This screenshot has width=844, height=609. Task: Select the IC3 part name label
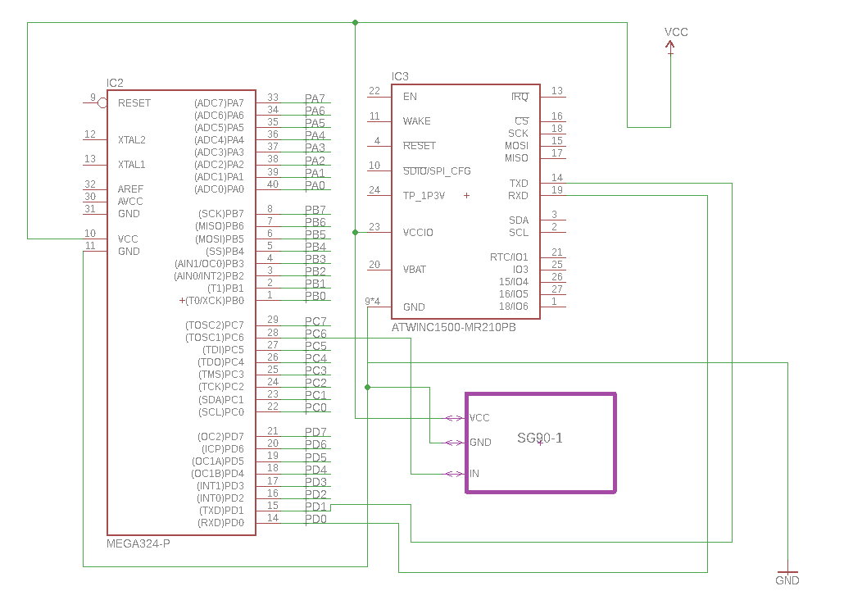coord(400,76)
